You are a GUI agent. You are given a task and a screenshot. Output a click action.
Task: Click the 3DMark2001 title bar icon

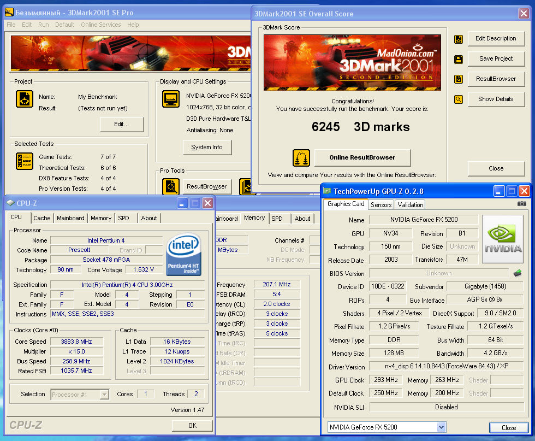(x=9, y=13)
